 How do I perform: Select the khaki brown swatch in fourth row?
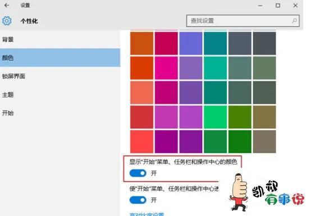(x=264, y=117)
